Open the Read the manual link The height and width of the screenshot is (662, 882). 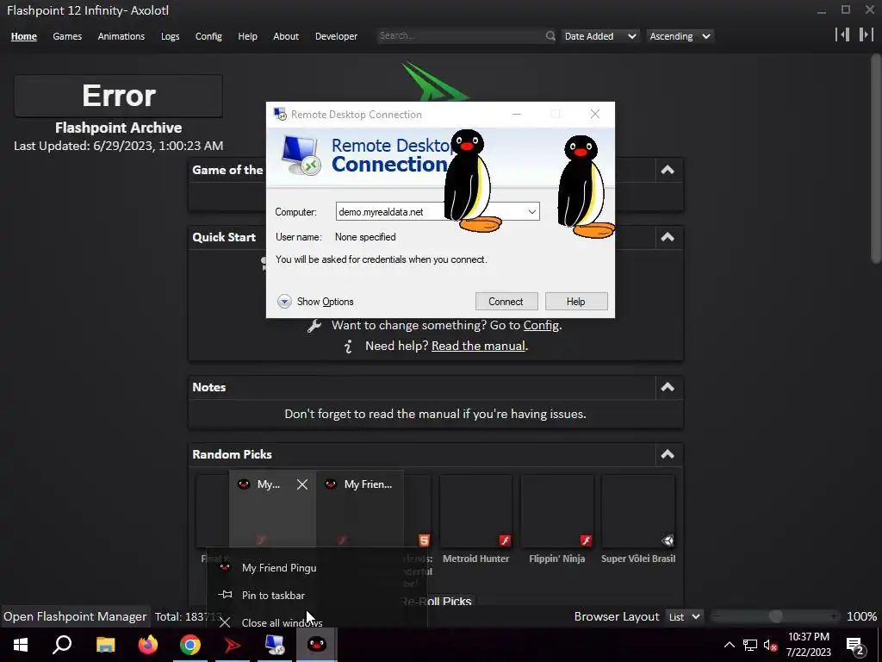[478, 346]
